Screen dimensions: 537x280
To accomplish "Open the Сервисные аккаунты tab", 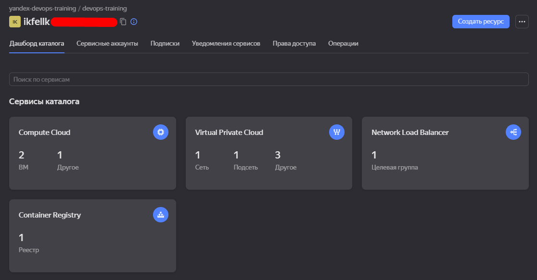I will tap(107, 44).
